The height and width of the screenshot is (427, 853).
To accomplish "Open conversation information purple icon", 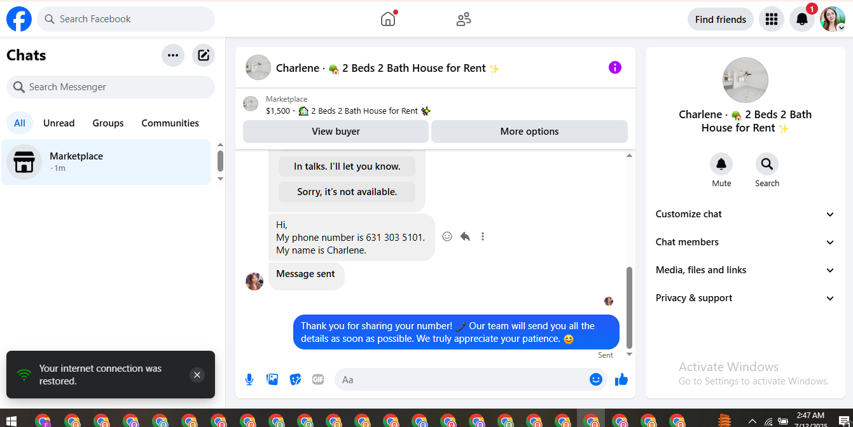I will click(615, 67).
